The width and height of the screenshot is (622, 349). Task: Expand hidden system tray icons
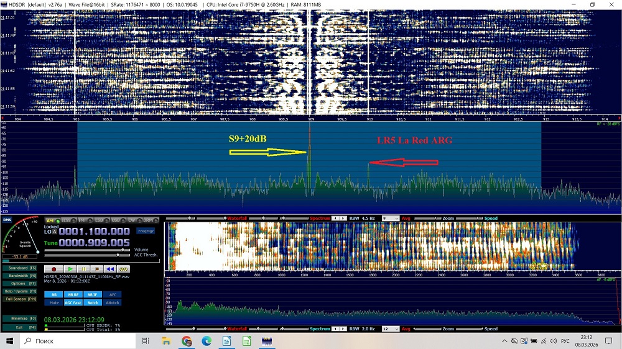coord(501,341)
